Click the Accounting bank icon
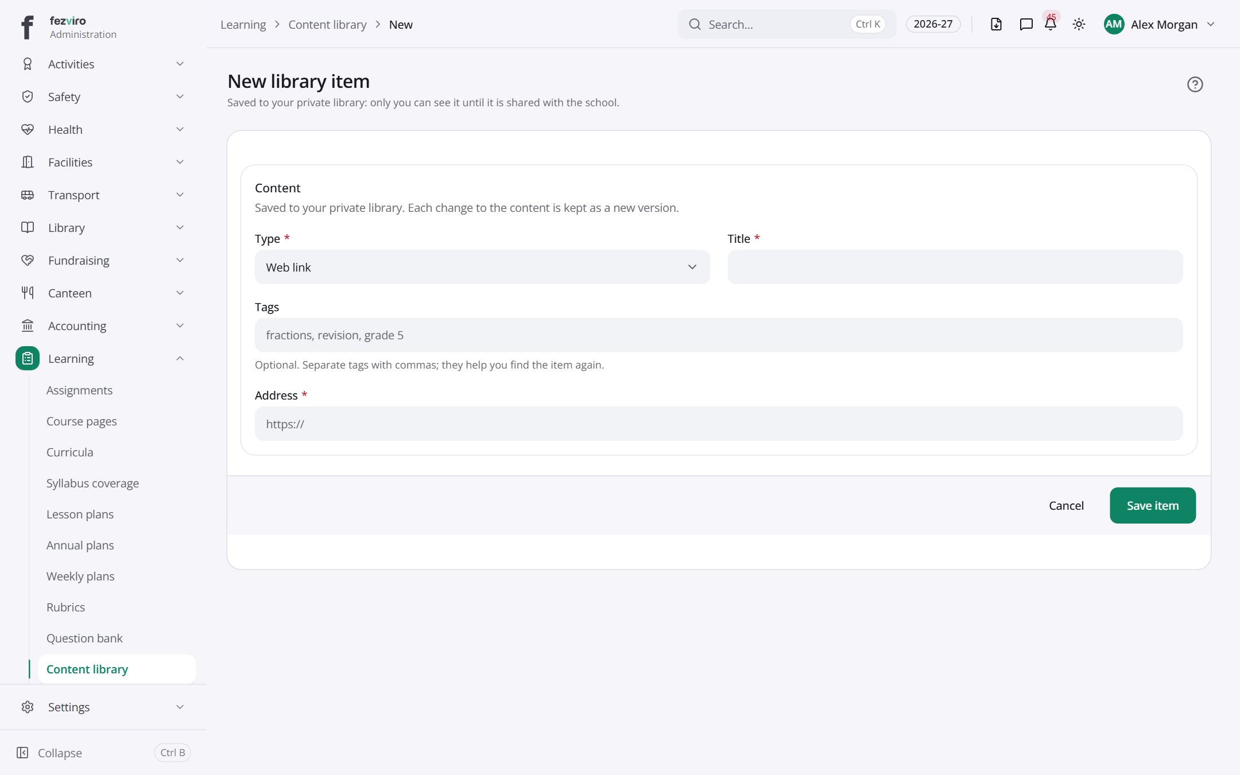This screenshot has height=775, width=1240. tap(27, 325)
